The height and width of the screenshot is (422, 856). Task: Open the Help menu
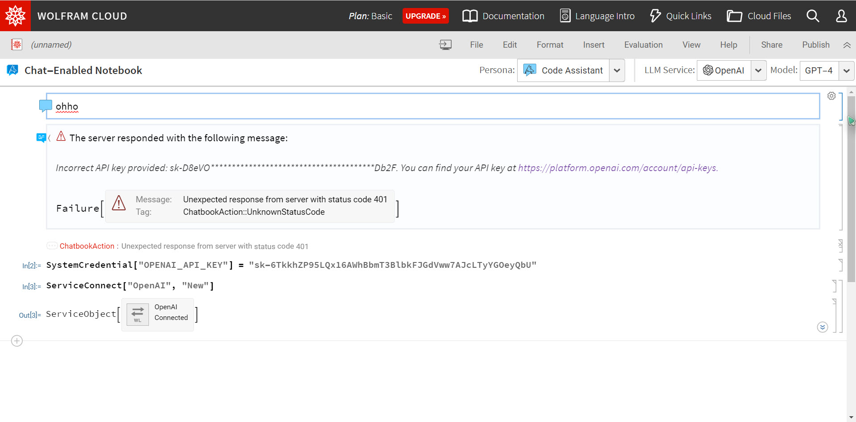click(x=728, y=45)
